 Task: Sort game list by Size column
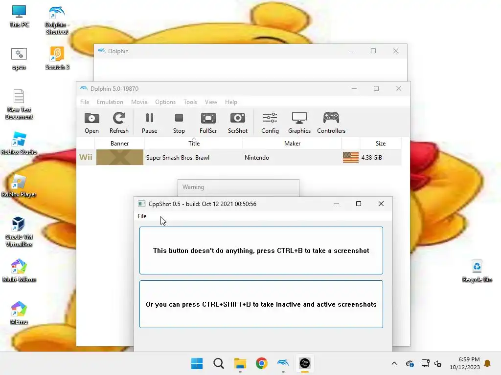381,144
